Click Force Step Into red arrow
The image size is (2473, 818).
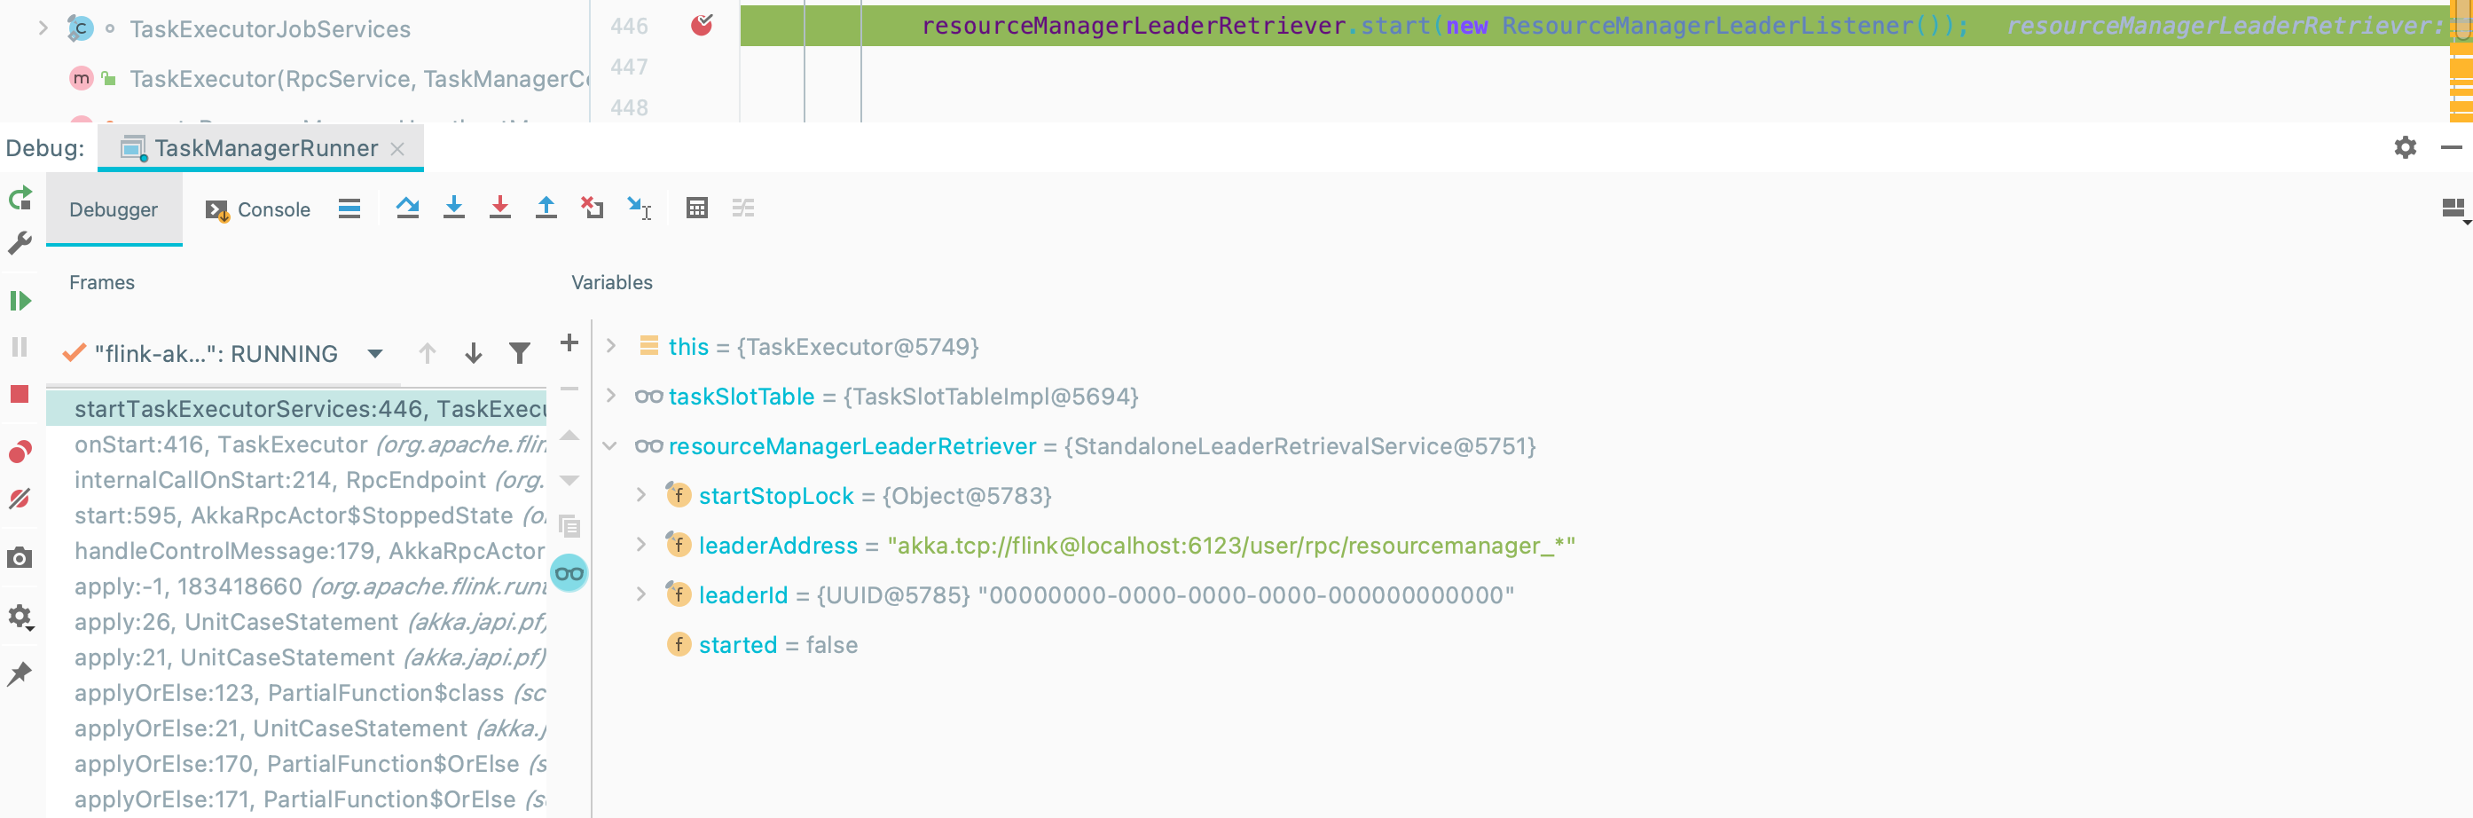tap(500, 208)
